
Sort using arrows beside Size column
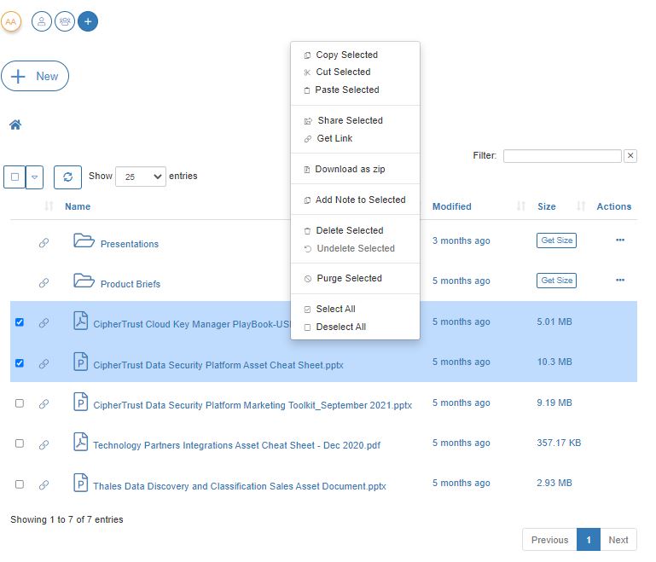pyautogui.click(x=581, y=206)
